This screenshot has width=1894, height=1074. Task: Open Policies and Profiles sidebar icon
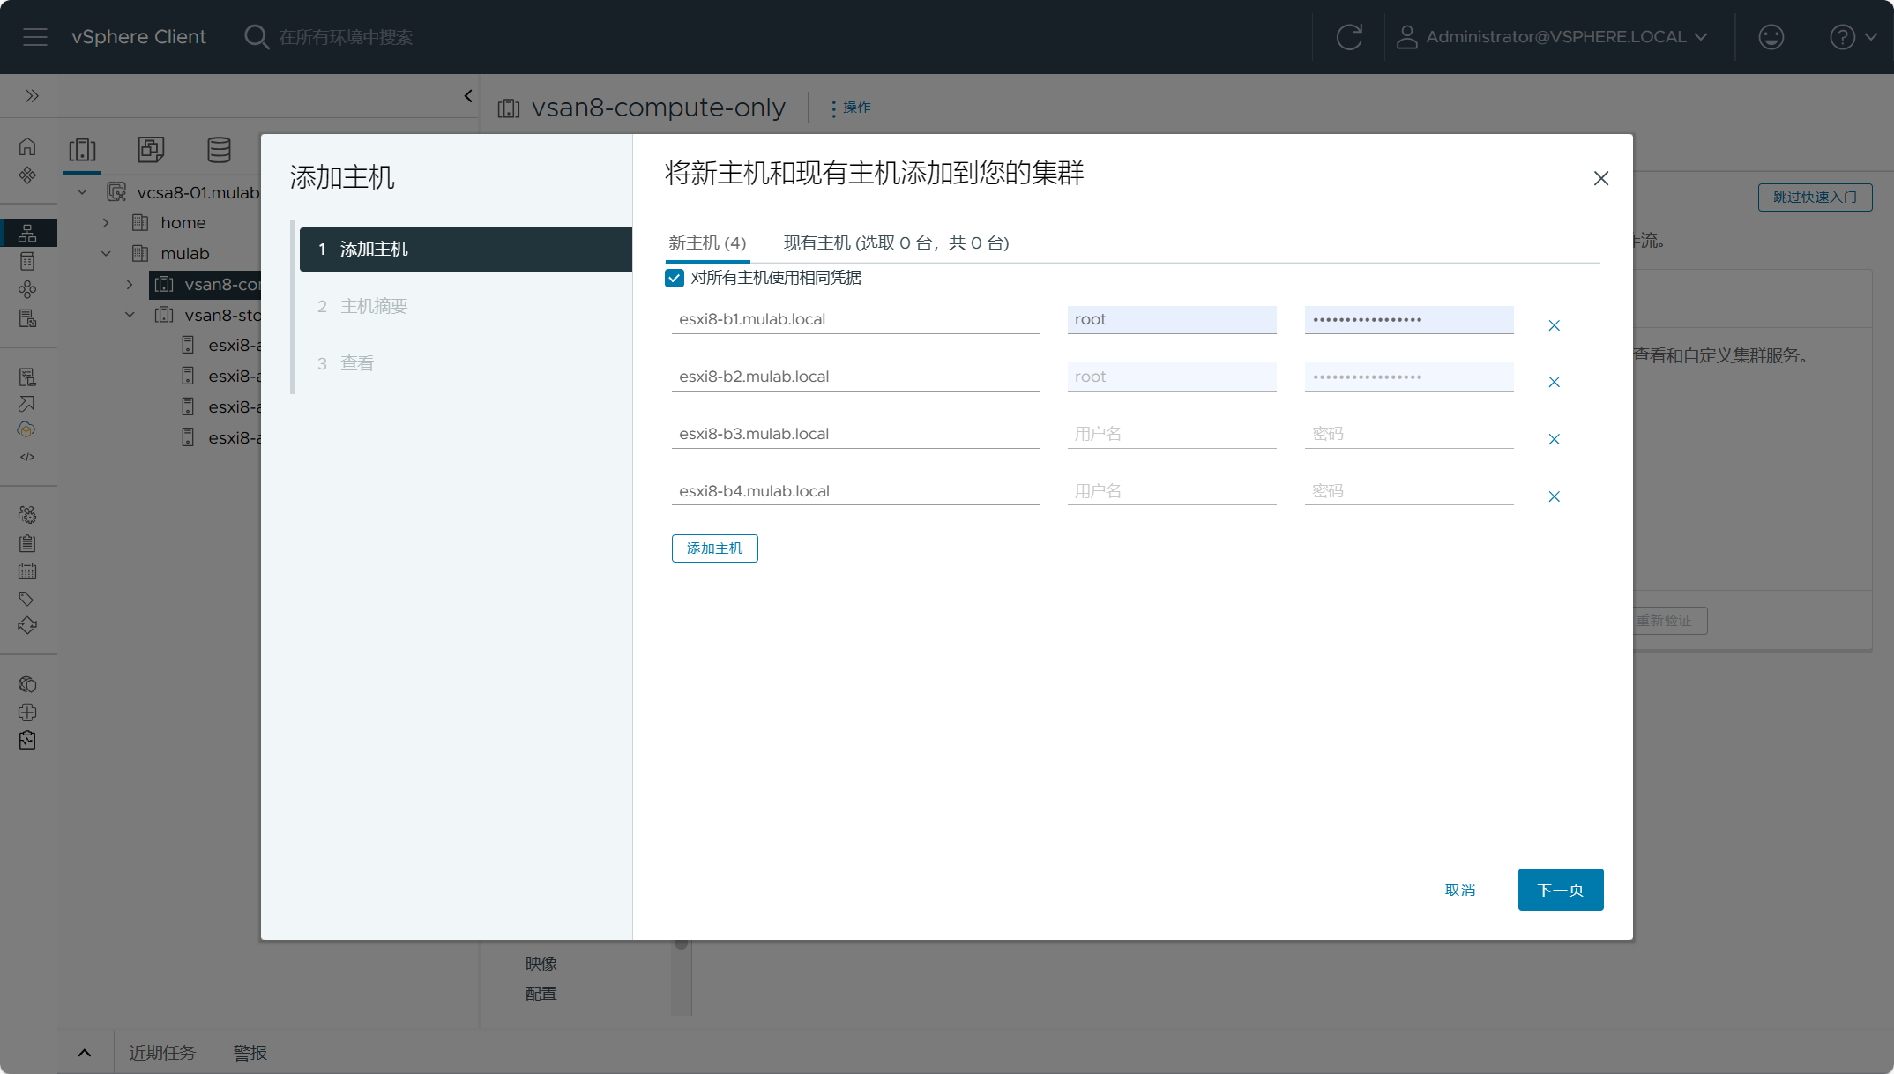tap(27, 377)
